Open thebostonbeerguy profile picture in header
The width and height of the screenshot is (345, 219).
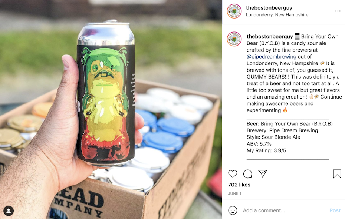tap(234, 11)
